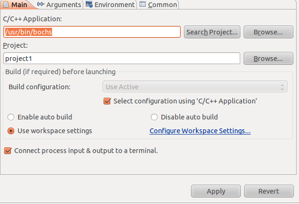Image resolution: width=299 pixels, height=204 pixels.
Task: Switch to the Common tab
Action: tap(158, 4)
